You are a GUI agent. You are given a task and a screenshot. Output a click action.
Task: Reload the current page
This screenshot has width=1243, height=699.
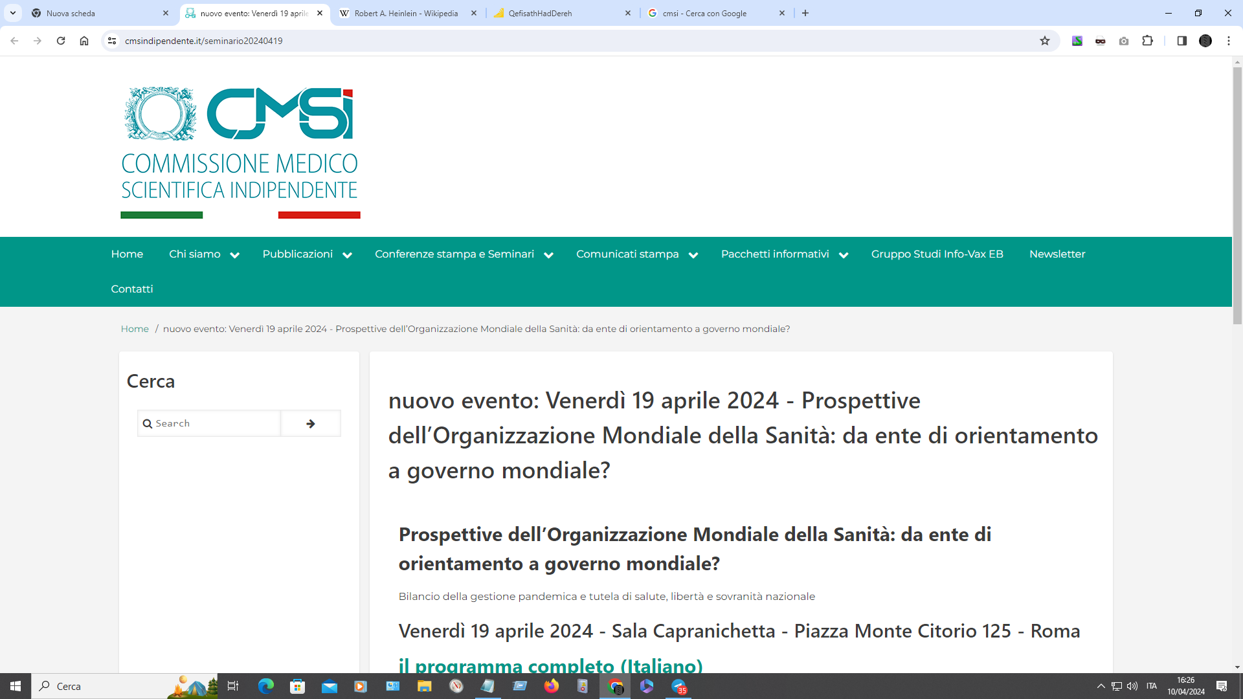tap(61, 41)
